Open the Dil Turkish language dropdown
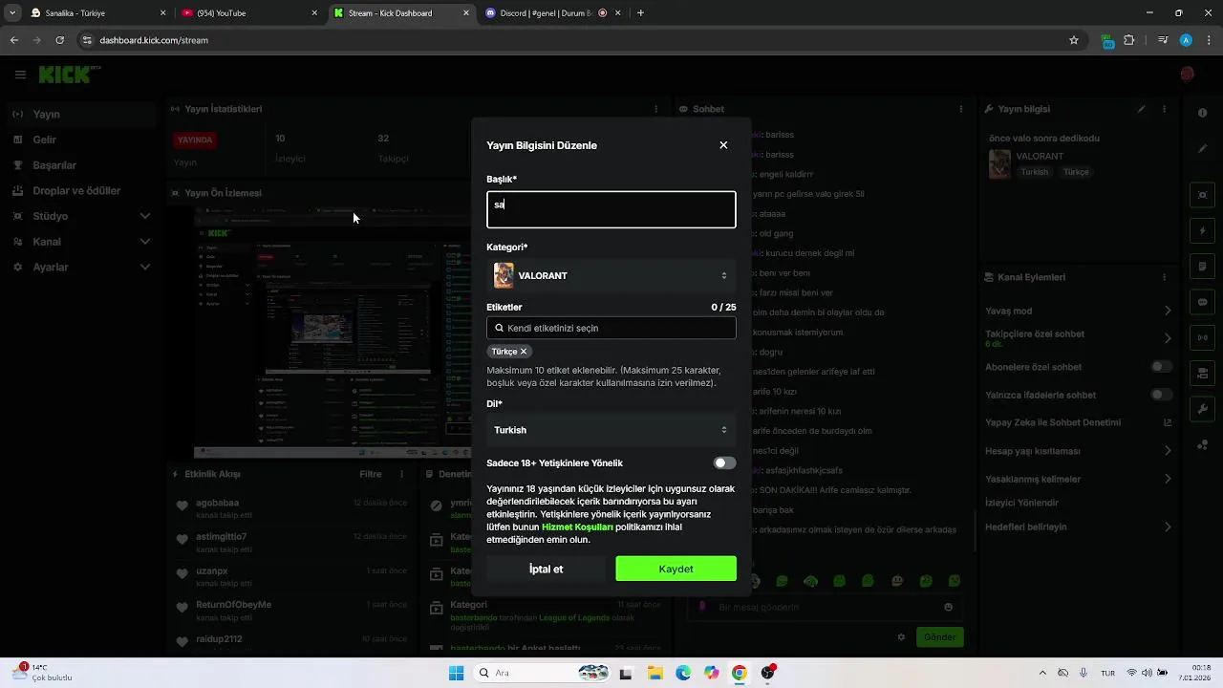The height and width of the screenshot is (688, 1223). pyautogui.click(x=611, y=430)
